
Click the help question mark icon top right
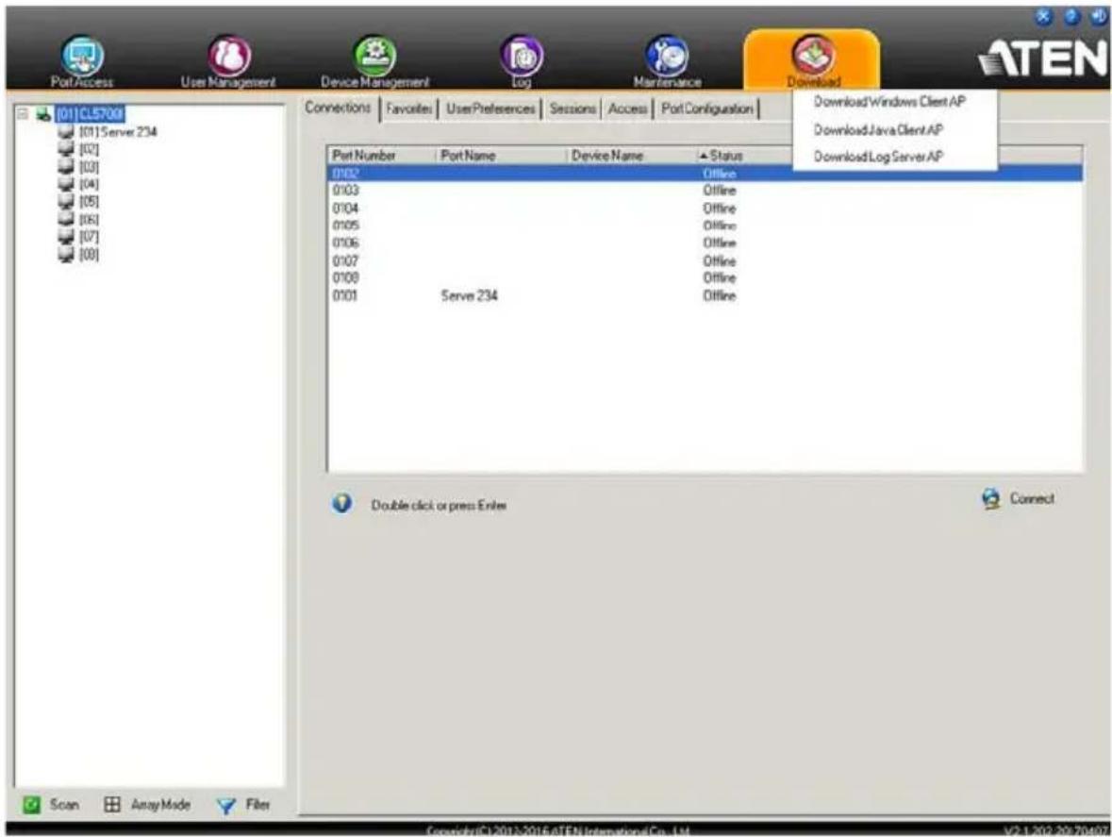pos(1071,17)
